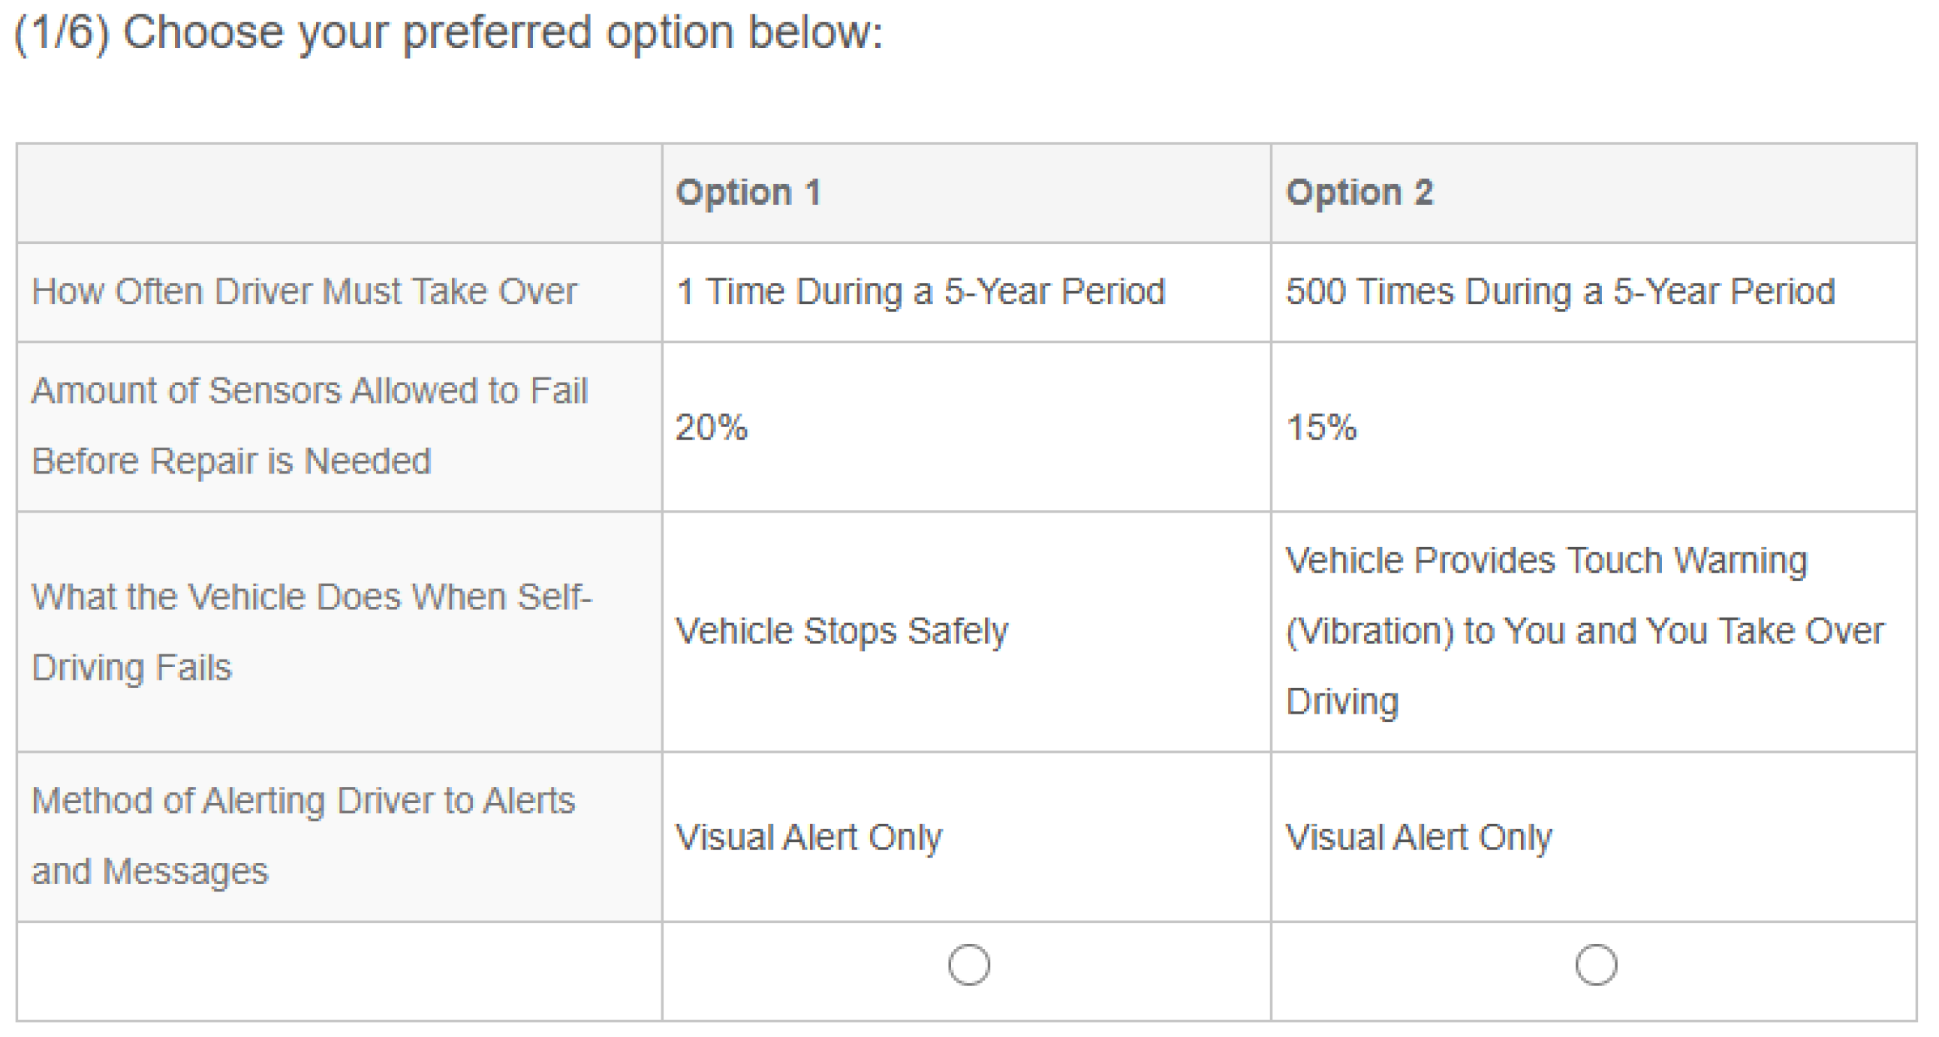The image size is (1939, 1037).
Task: Click the word 'Driving' in Option 2 cell
Action: [x=1341, y=702]
